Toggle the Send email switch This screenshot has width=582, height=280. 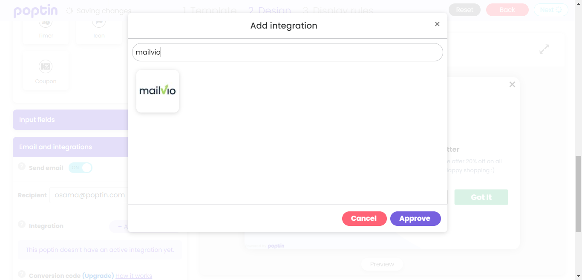(81, 168)
